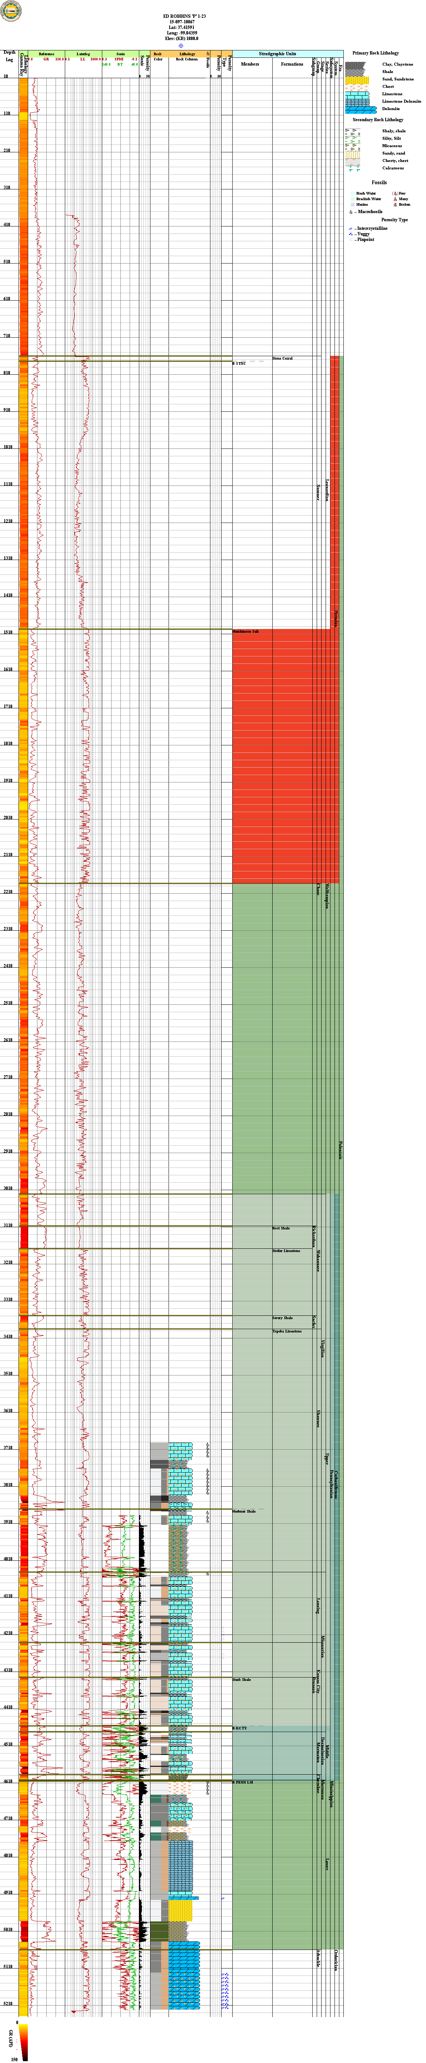Click the vertical "Paleozoic" era label
The height and width of the screenshot is (2063, 426).
tap(340, 1150)
